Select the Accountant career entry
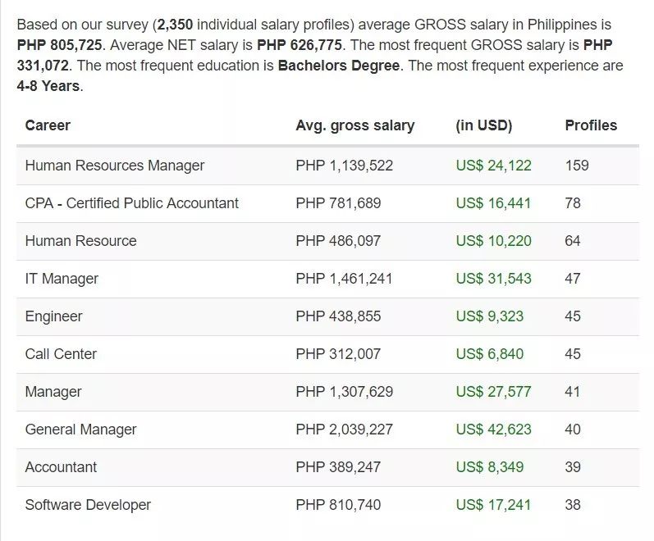Viewport: 654px width, 541px height. click(x=61, y=467)
